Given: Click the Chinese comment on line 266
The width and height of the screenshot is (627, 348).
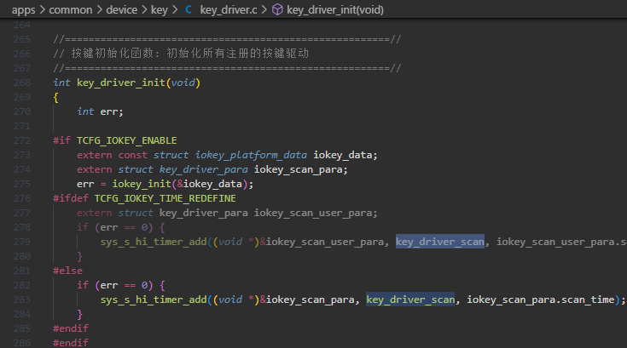Looking at the screenshot, I should 181,54.
